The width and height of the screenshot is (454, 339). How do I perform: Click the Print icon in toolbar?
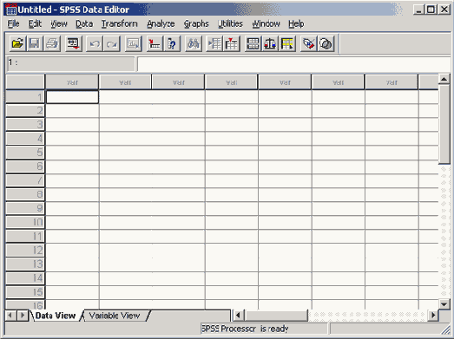point(52,44)
